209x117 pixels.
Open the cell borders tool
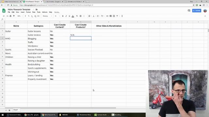tap(81, 16)
